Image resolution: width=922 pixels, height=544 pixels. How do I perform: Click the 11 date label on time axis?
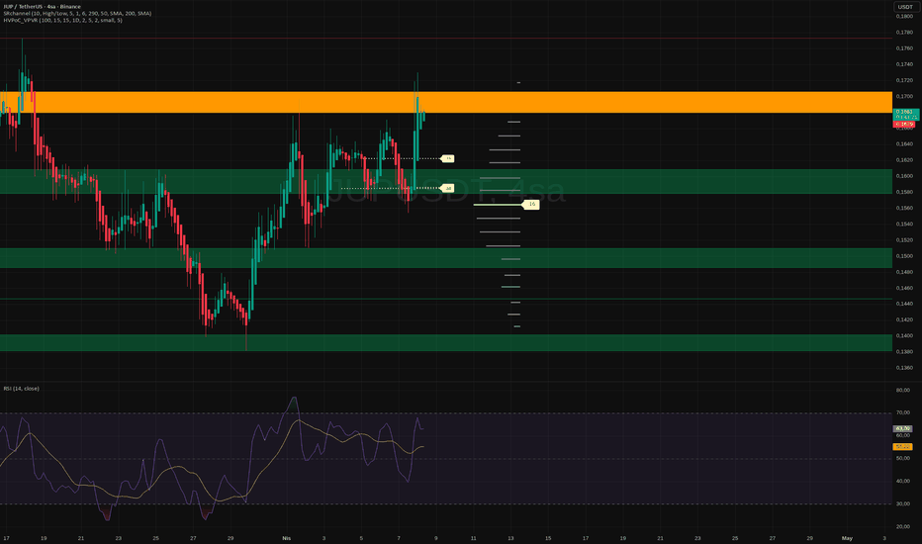[x=473, y=538]
